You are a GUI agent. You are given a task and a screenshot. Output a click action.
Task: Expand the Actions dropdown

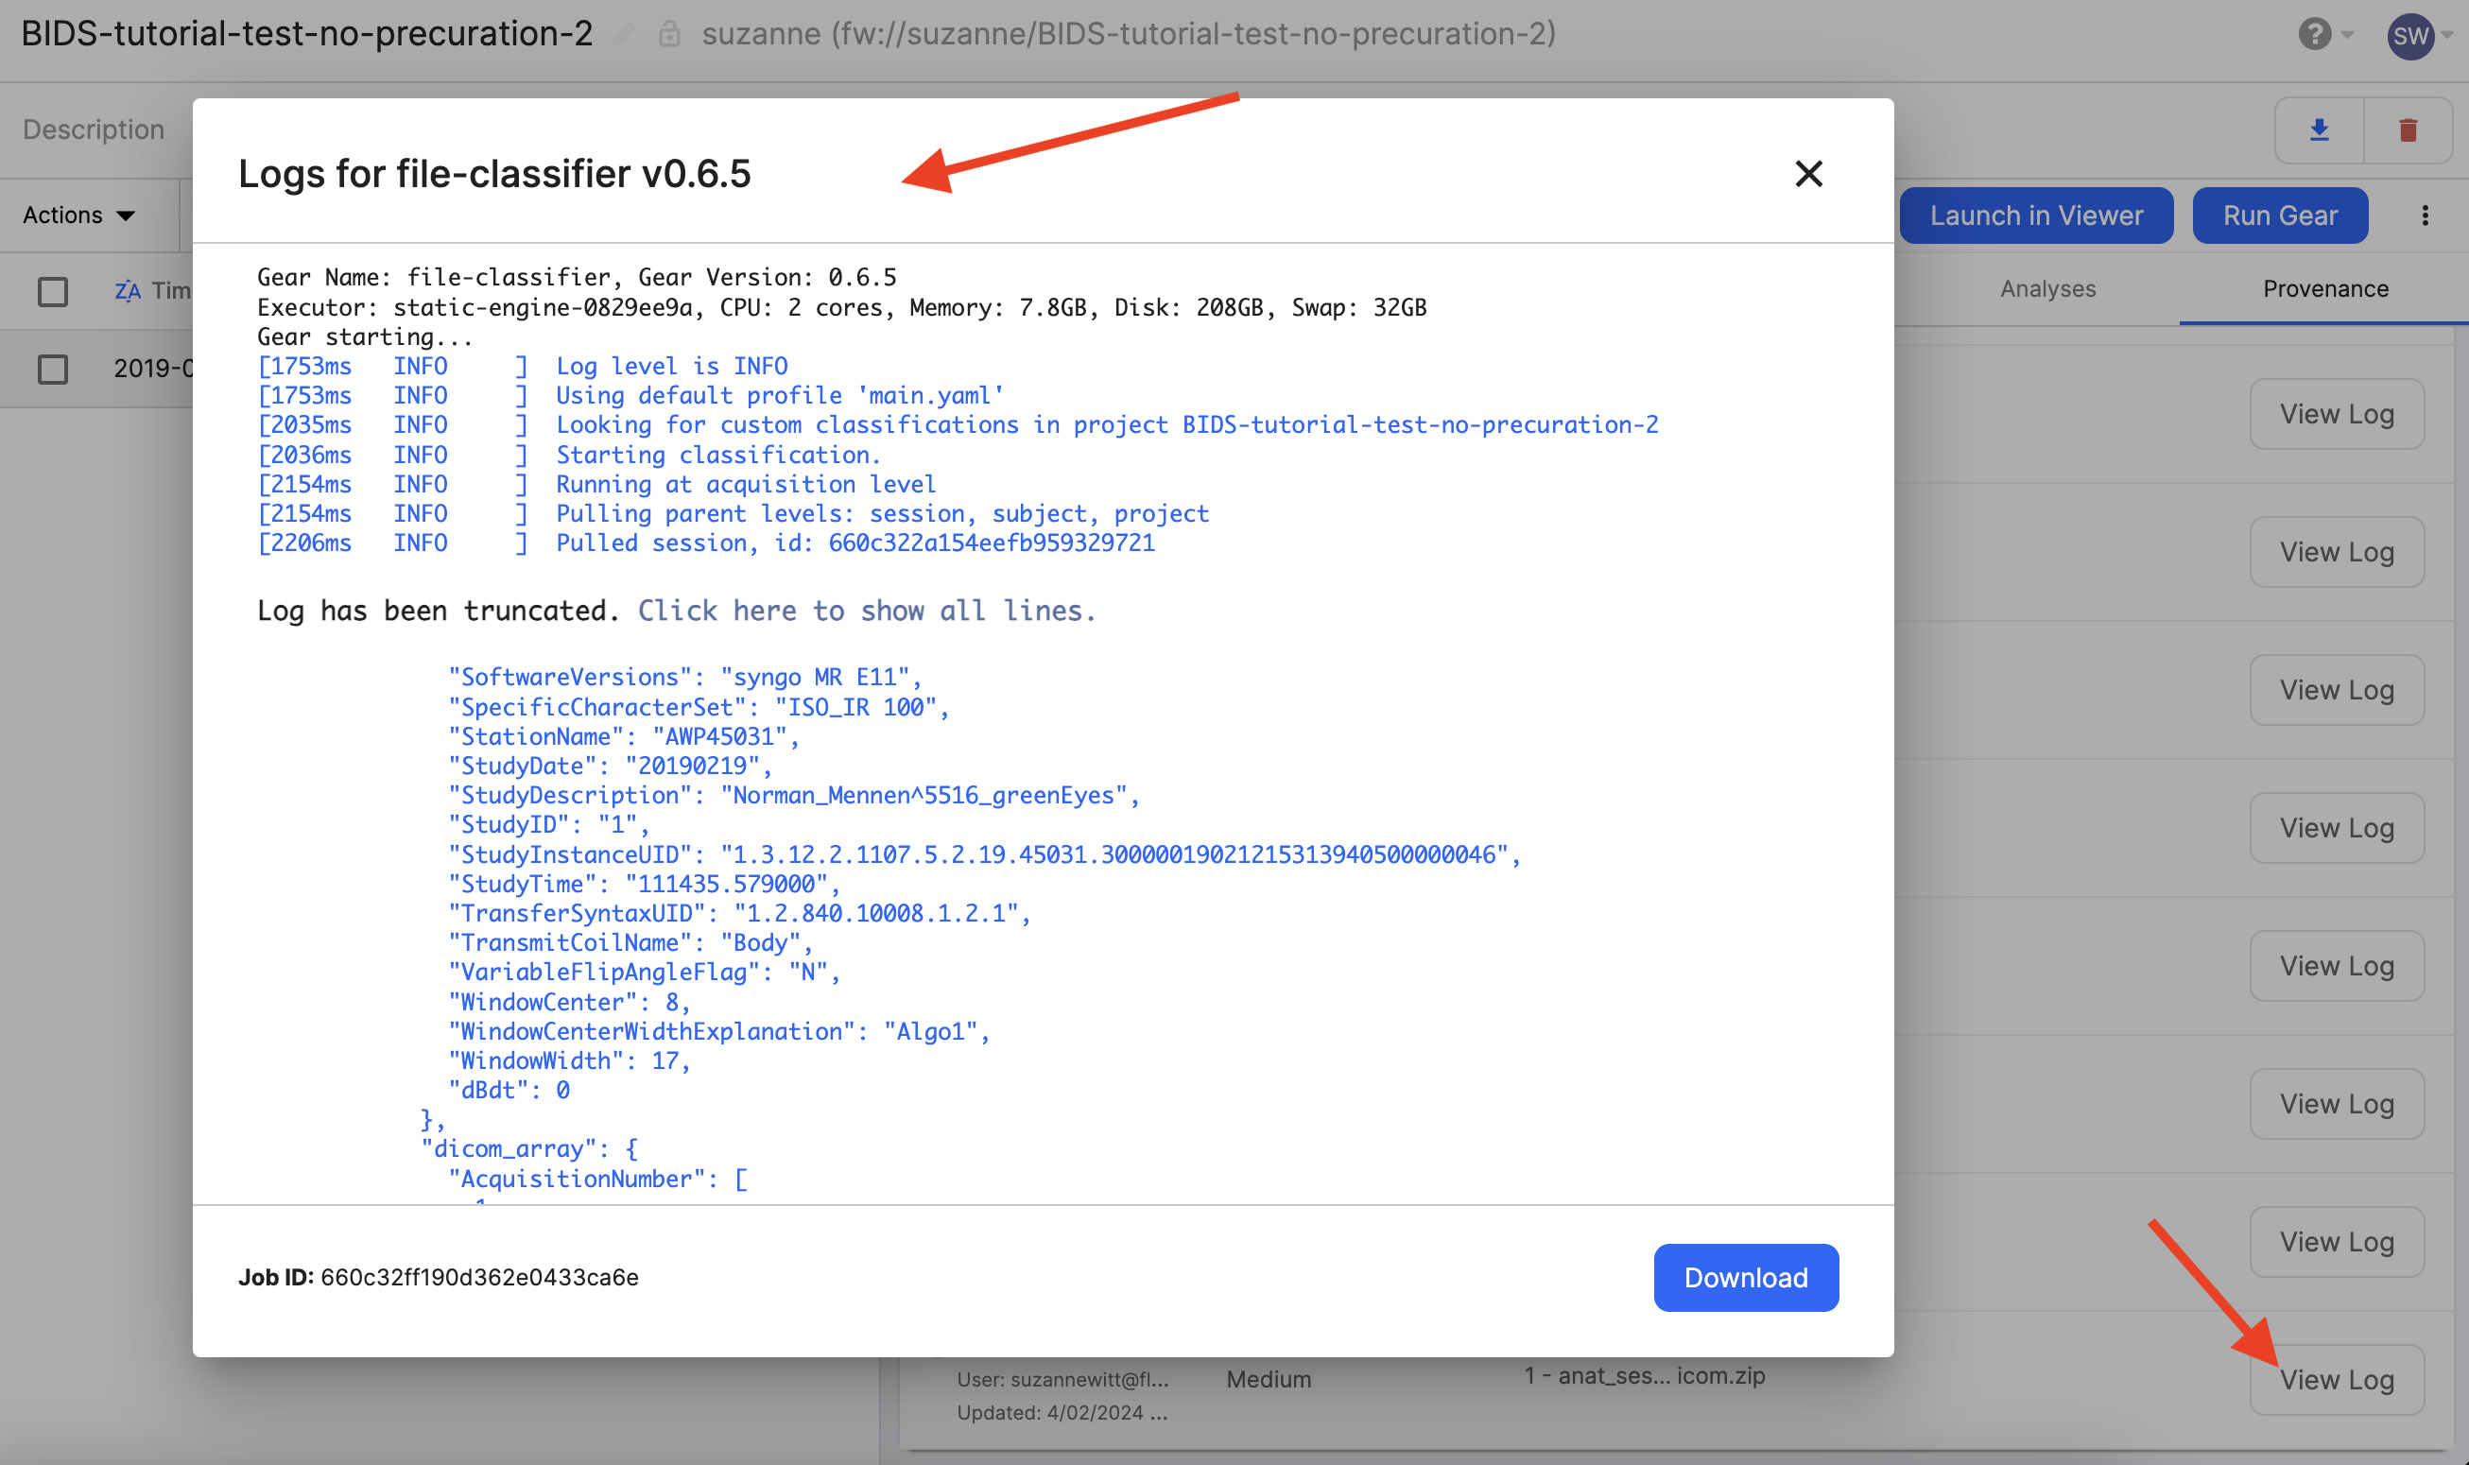tap(79, 215)
